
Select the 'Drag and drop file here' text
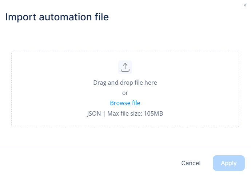125,83
